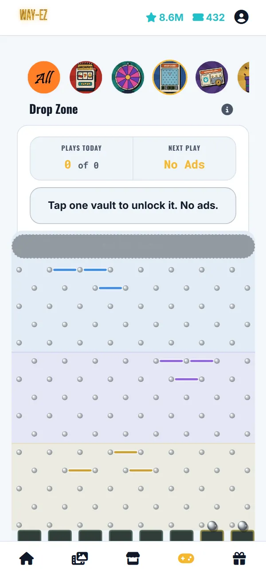Open the gift rewards tab

[239, 558]
